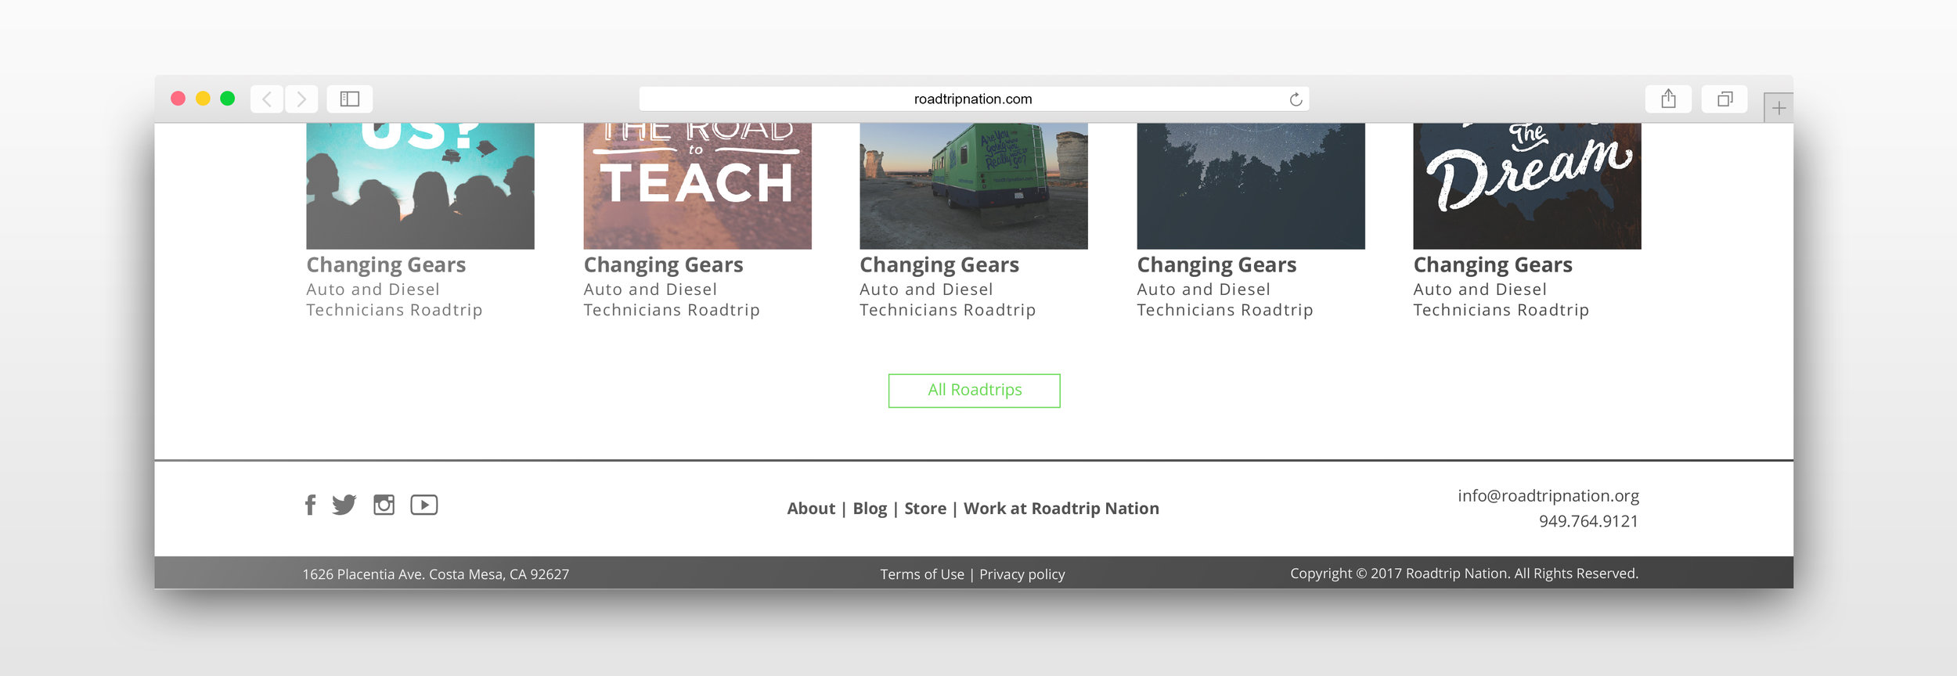The width and height of the screenshot is (1957, 676).
Task: Open the Store footer link
Action: pyautogui.click(x=925, y=509)
